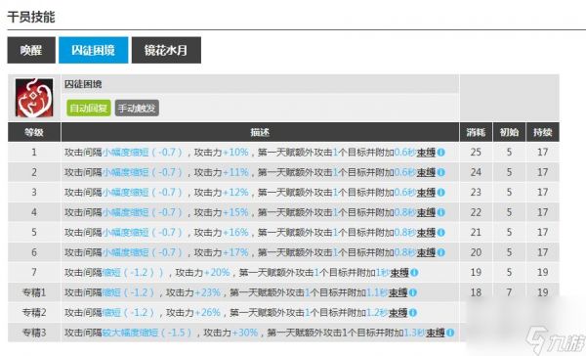Screen dimensions: 586x356
Task: Click the 束缚 info icon in level 6 row
Action: (441, 252)
